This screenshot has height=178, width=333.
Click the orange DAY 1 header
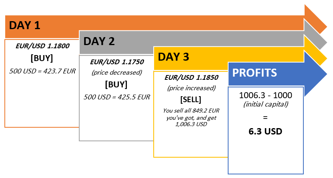25,26
